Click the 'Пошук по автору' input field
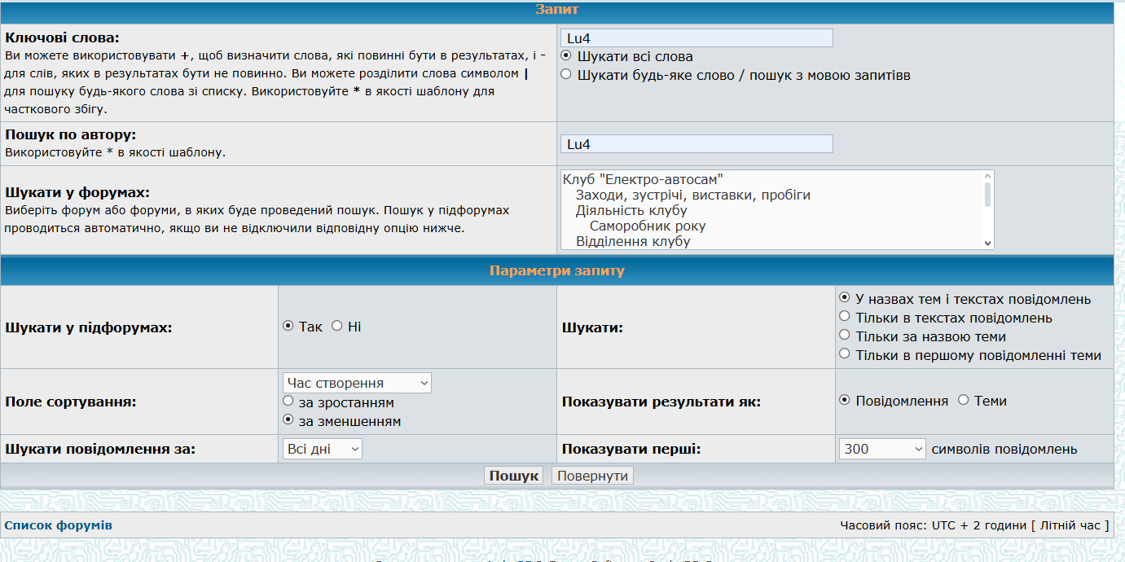The width and height of the screenshot is (1125, 562). tap(697, 144)
